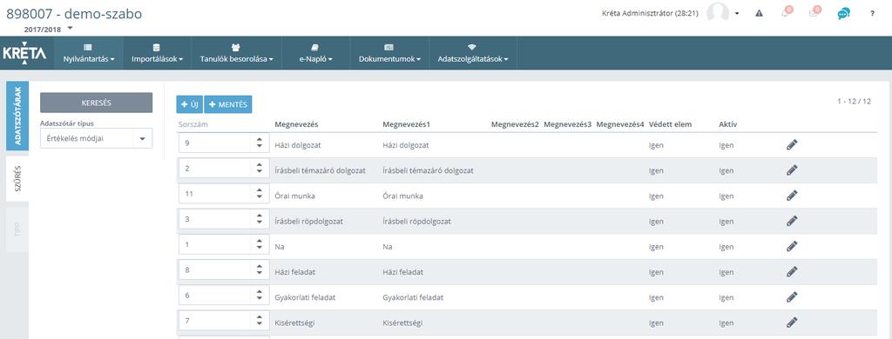892x339 pixels.
Task: Edit the Kisérettségi entry
Action: [792, 322]
